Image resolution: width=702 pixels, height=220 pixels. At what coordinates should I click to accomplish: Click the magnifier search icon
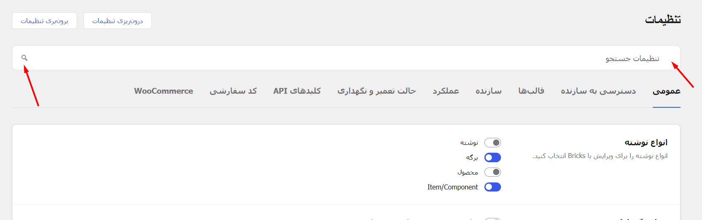(24, 58)
